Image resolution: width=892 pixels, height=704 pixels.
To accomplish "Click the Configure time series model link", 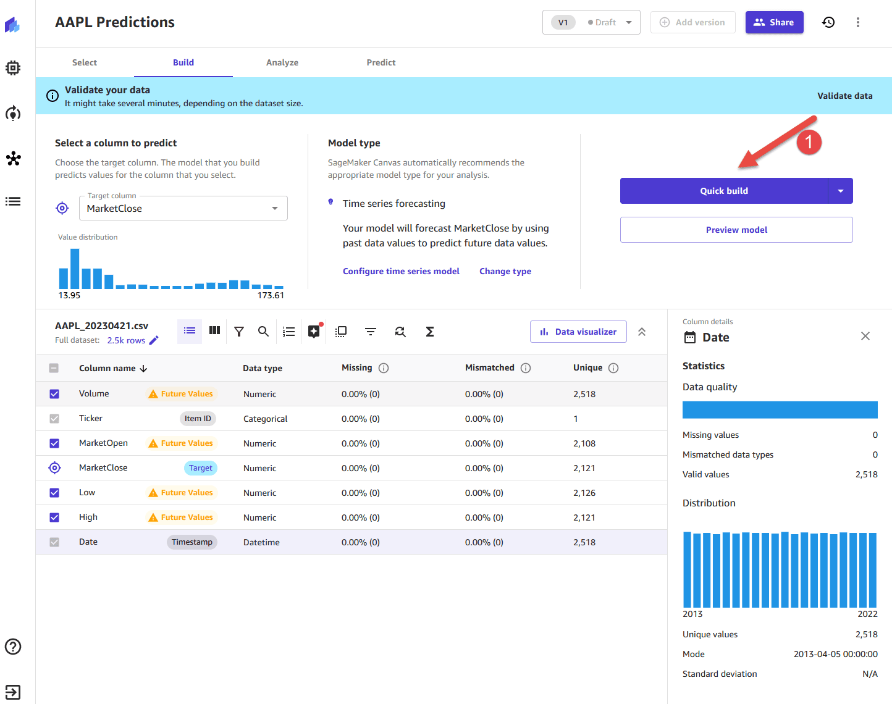I will tap(401, 271).
